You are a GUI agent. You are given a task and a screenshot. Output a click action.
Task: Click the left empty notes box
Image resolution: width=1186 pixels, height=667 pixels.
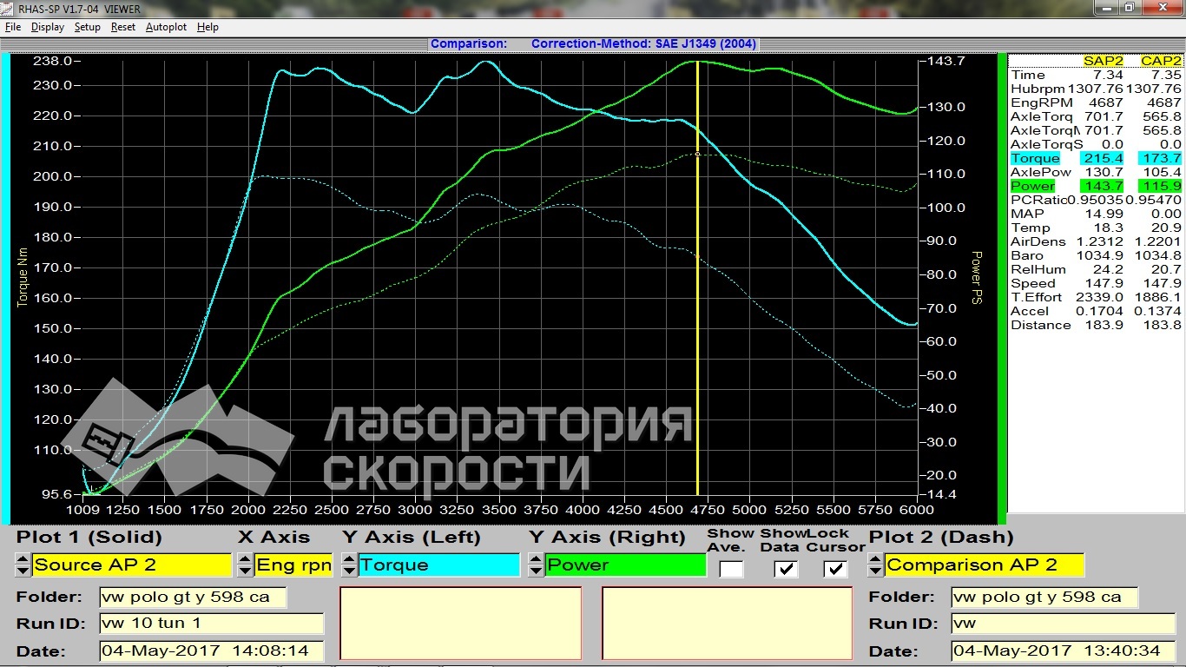tap(460, 623)
